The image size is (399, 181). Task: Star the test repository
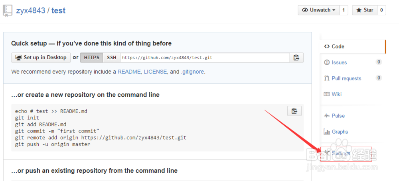coord(364,10)
